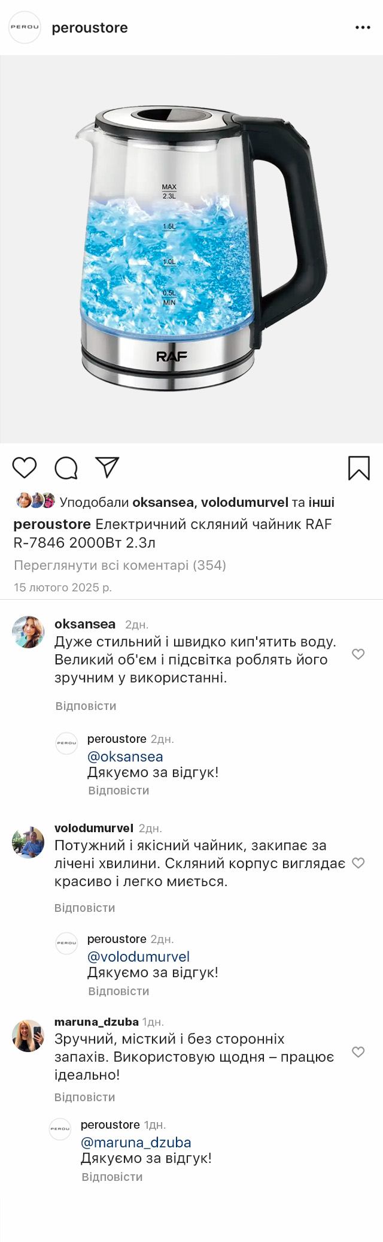Open the three-dot more options menu
This screenshot has width=383, height=1242.
[x=363, y=28]
